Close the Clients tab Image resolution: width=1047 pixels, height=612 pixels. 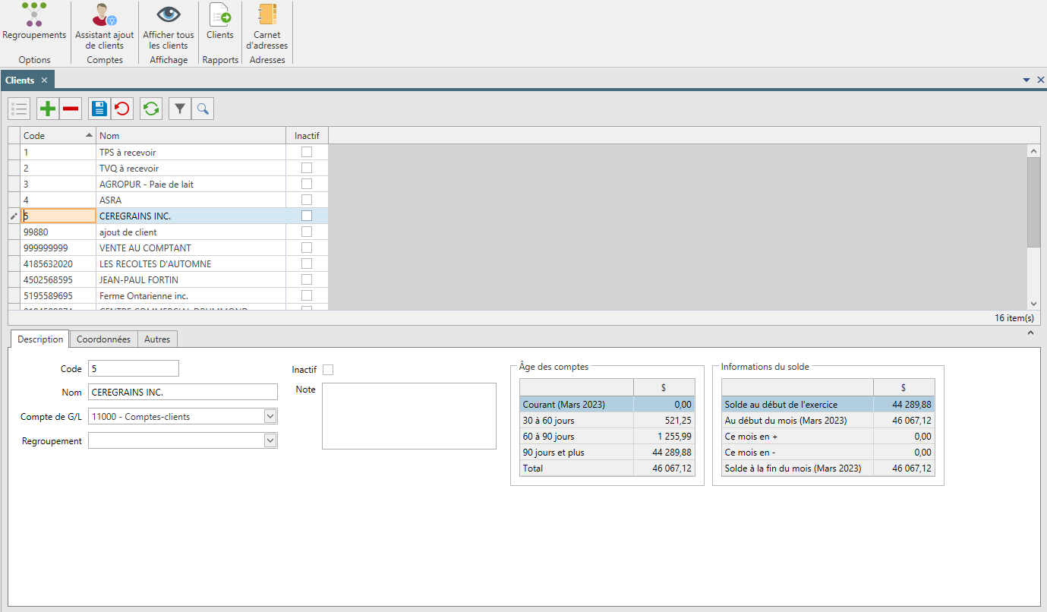pos(45,80)
